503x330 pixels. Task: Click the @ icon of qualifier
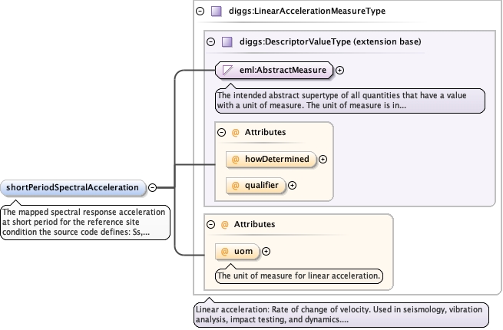(236, 186)
